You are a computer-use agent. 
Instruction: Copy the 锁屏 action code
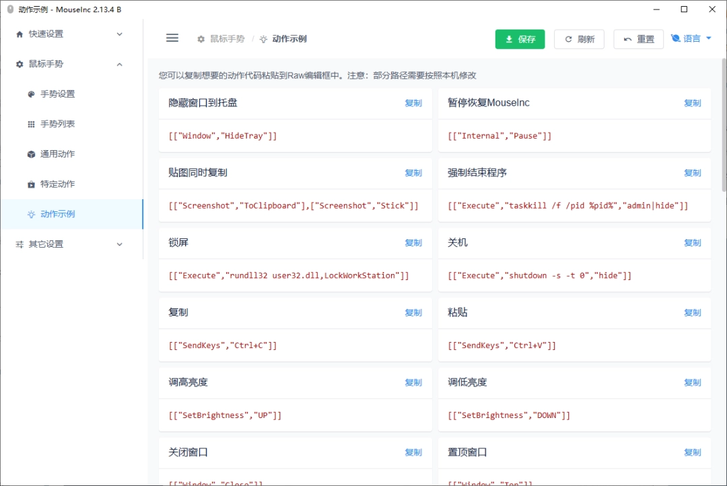413,243
